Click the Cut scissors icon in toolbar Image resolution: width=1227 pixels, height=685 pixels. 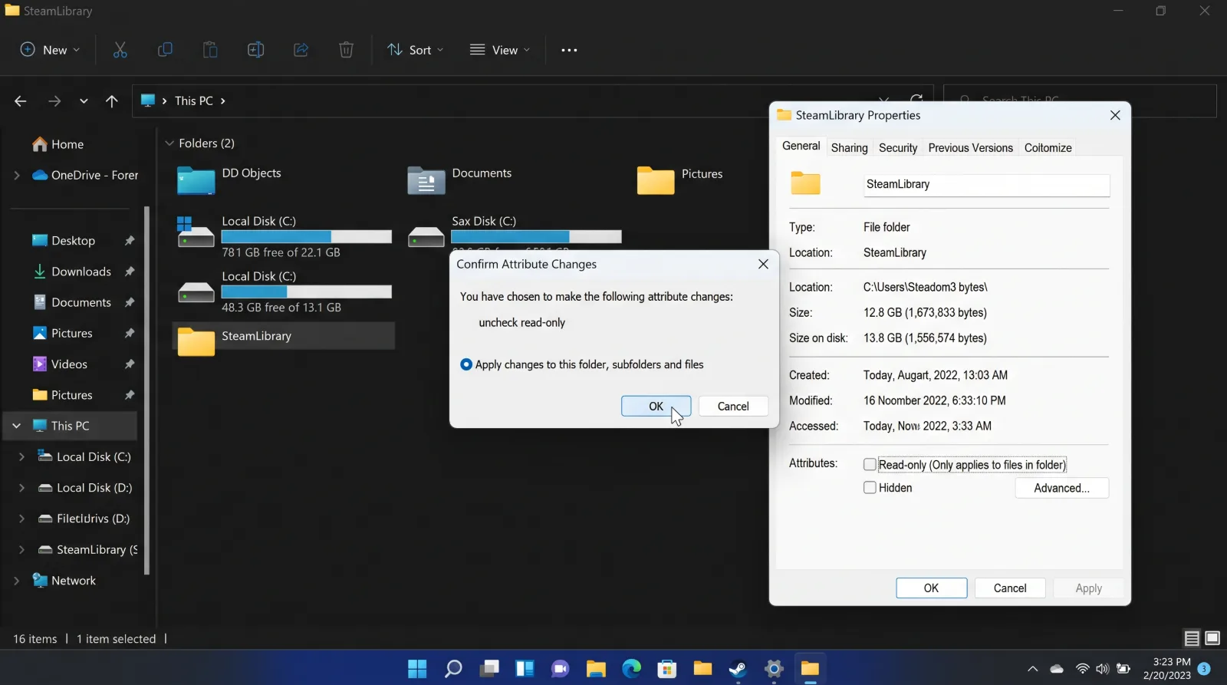120,50
